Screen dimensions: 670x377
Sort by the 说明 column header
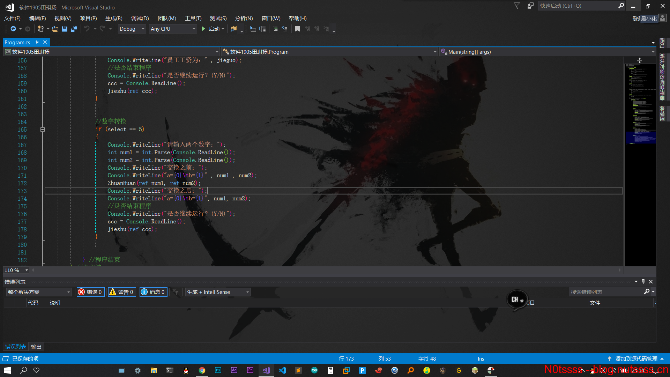click(x=55, y=303)
